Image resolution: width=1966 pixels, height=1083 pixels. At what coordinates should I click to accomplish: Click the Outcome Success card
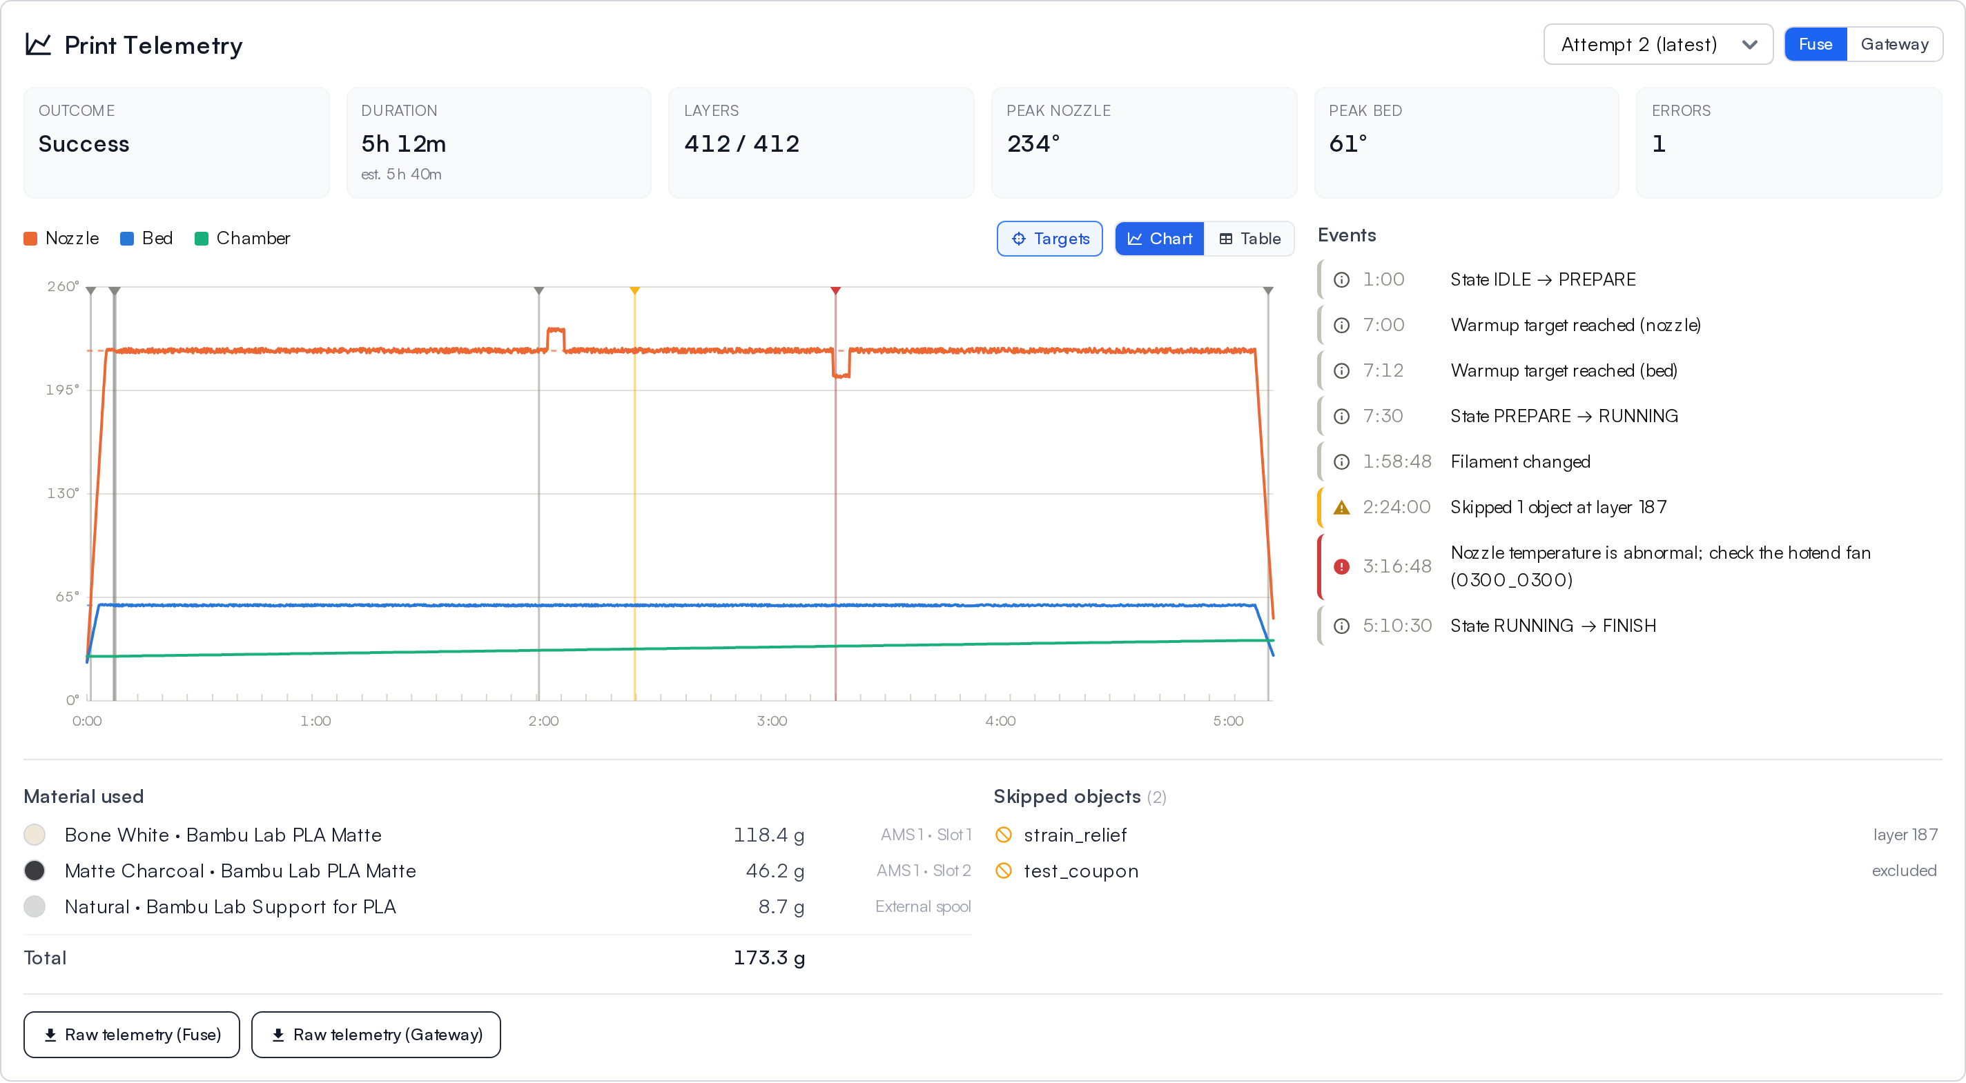(x=176, y=143)
